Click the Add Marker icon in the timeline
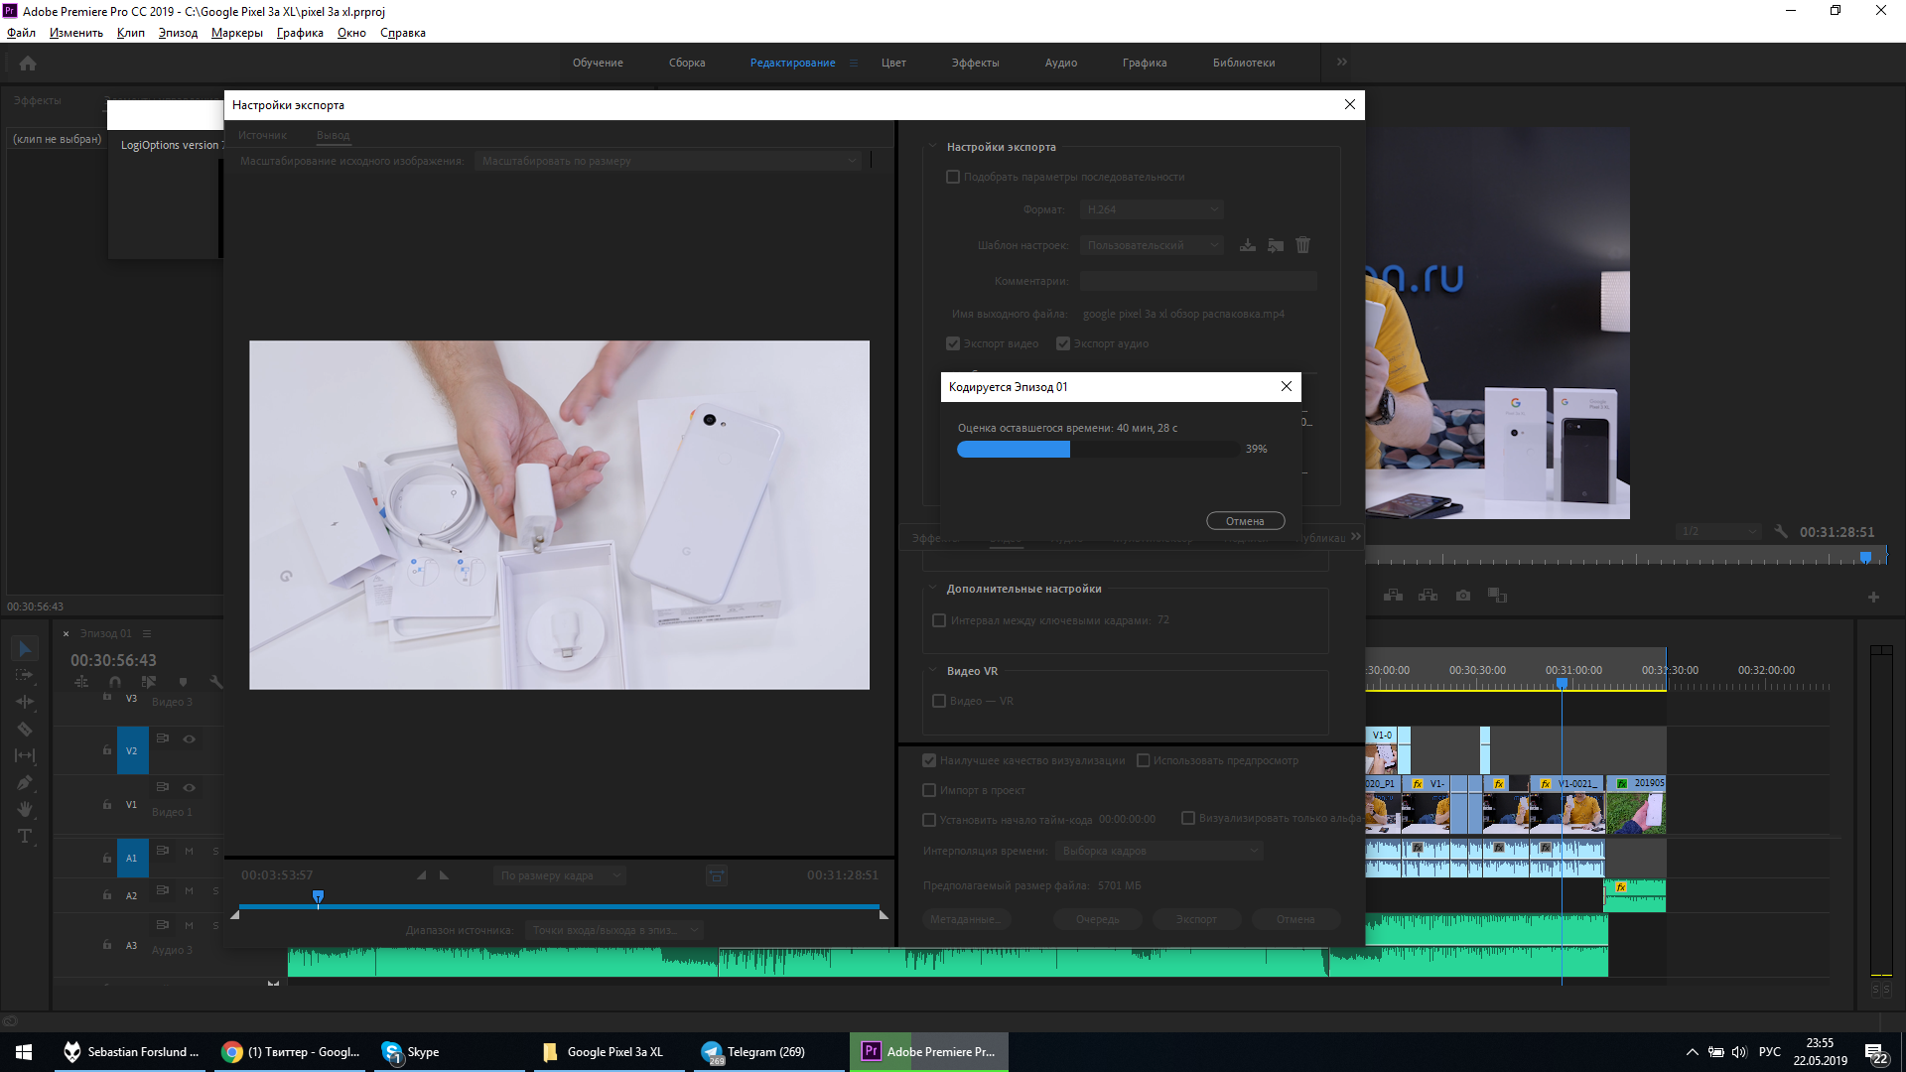 183,682
